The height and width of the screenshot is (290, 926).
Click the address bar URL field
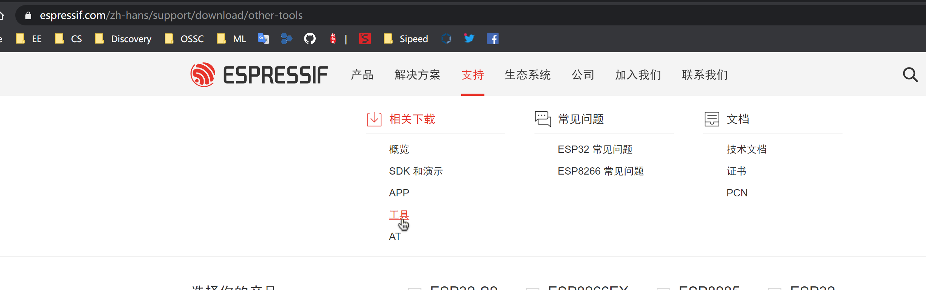tap(471, 15)
